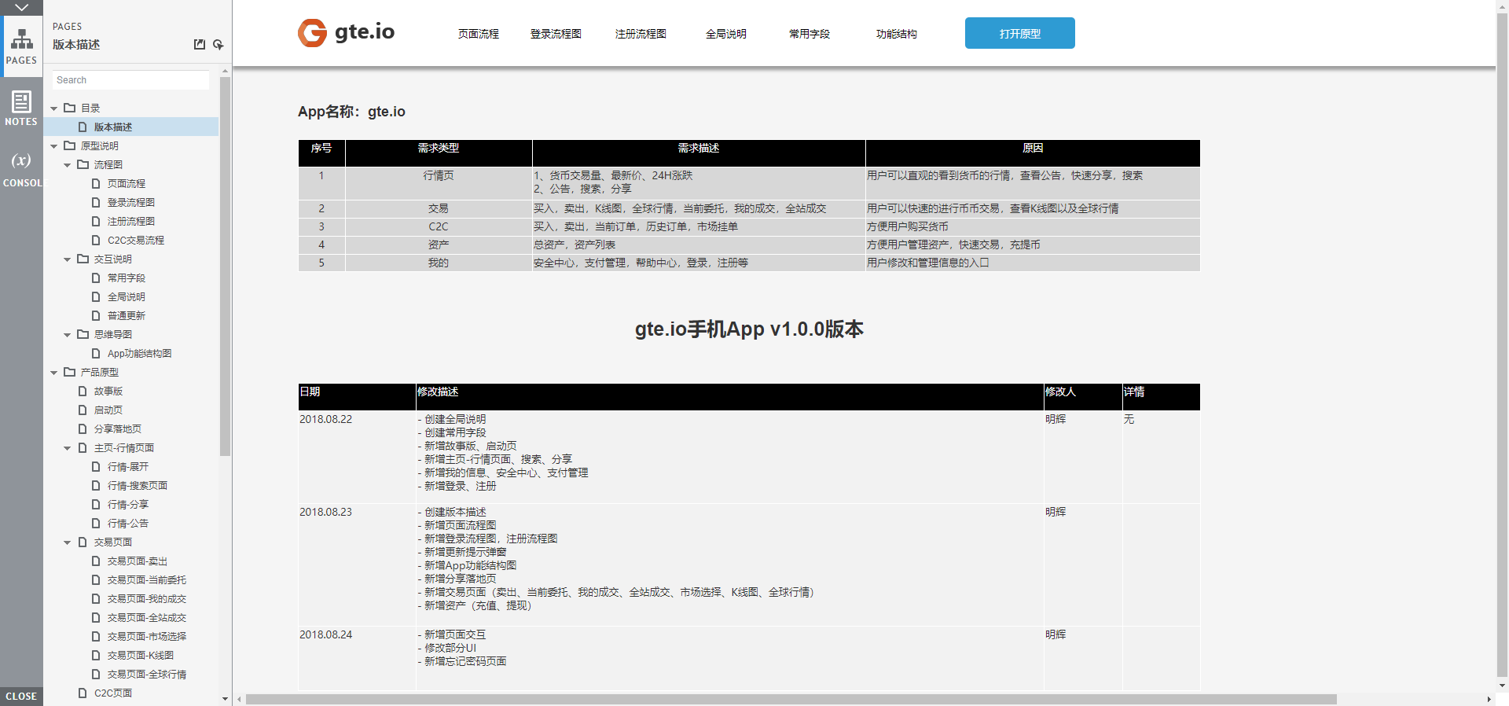Click page icon next to 页面流程 tree item
Image resolution: width=1509 pixels, height=706 pixels.
click(96, 183)
